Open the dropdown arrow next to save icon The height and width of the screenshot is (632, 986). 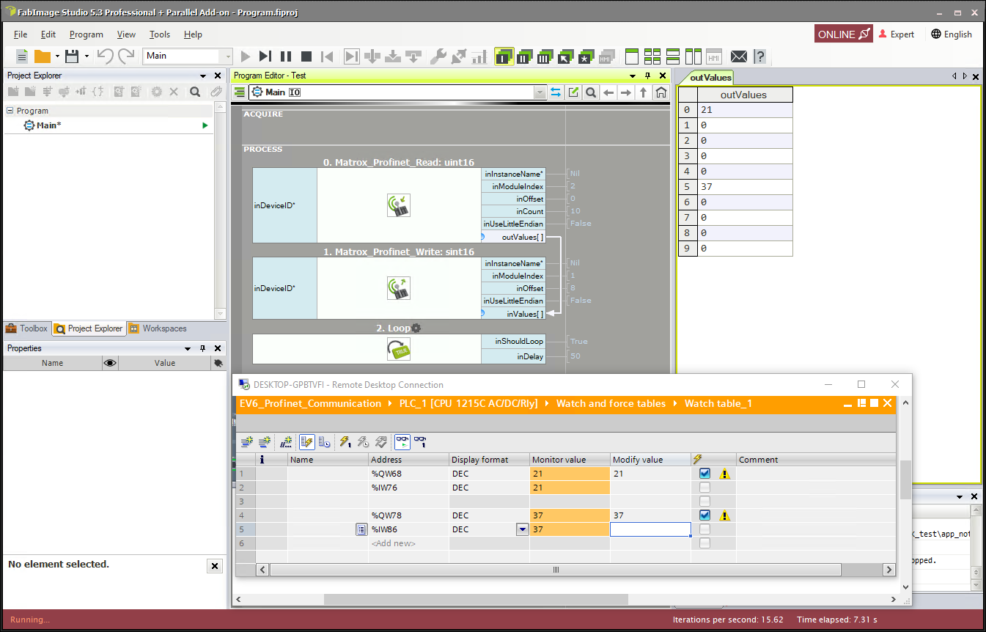[x=87, y=56]
